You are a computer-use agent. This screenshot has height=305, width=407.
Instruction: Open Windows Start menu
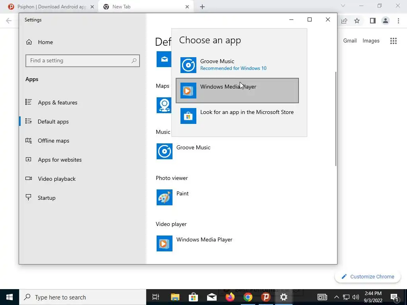coord(10,297)
